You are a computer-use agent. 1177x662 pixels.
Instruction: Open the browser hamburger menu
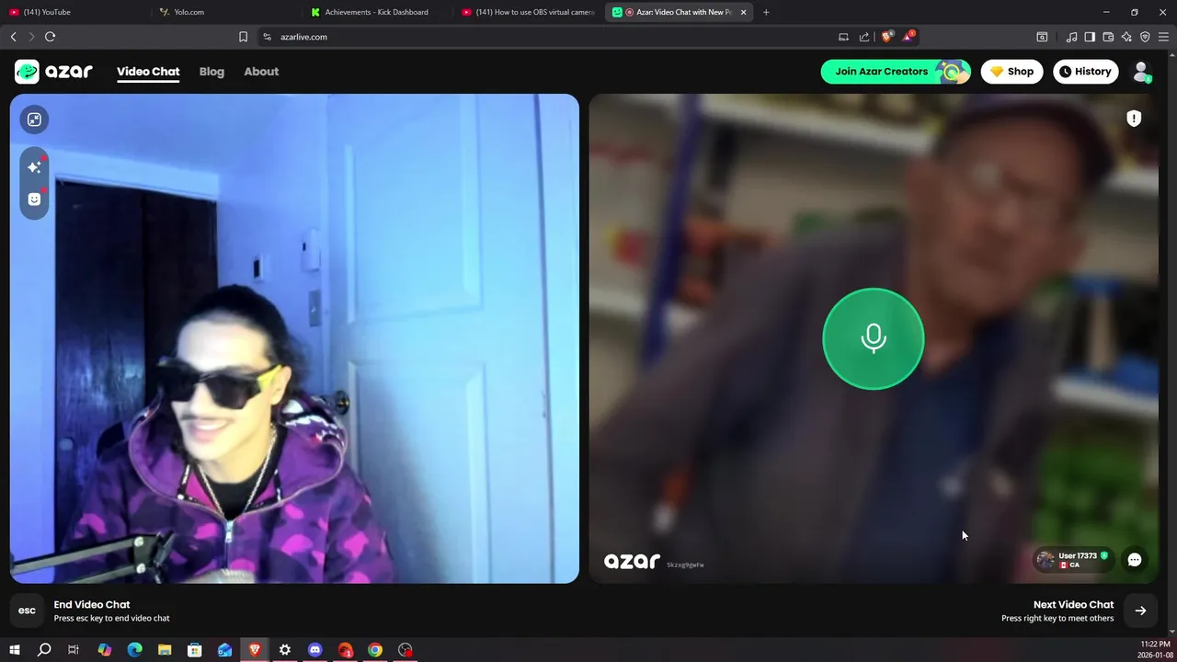(1163, 37)
